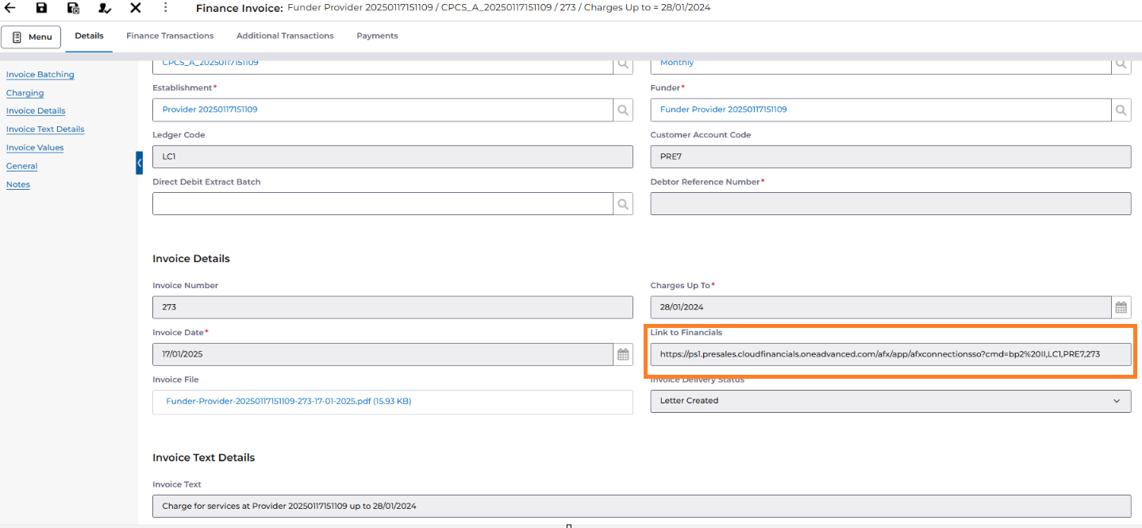Open the Menu button
The width and height of the screenshot is (1142, 528).
[x=32, y=37]
